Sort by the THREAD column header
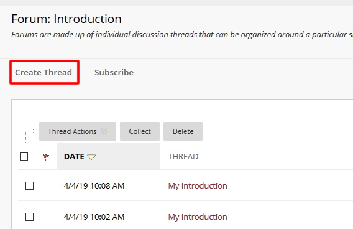Screen dimensions: 353x229 (183, 156)
